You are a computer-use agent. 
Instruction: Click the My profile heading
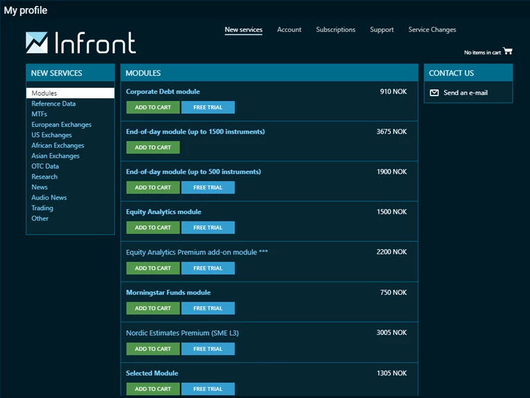click(26, 10)
